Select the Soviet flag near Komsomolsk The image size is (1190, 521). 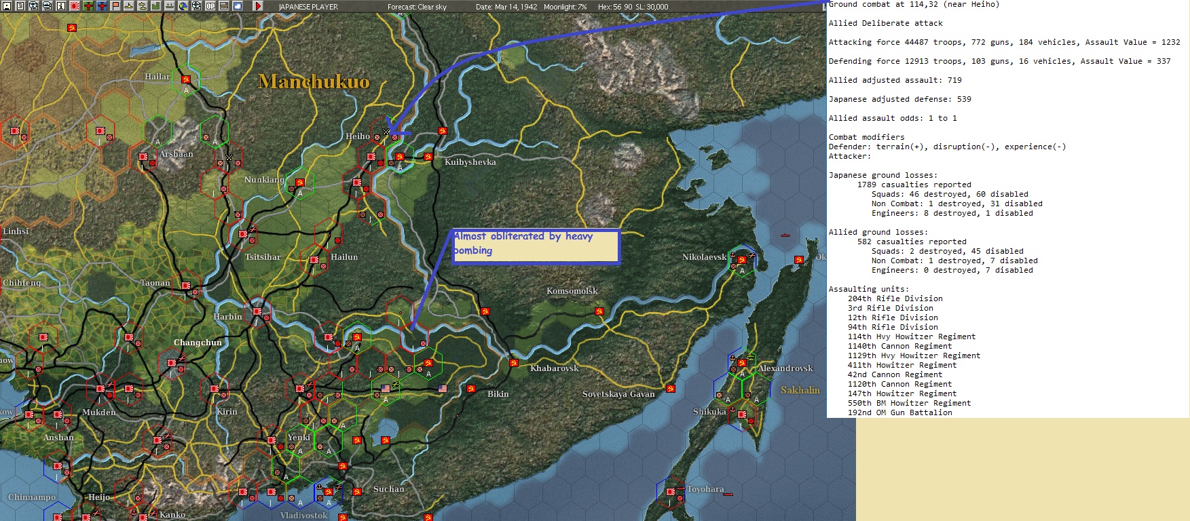tap(599, 311)
